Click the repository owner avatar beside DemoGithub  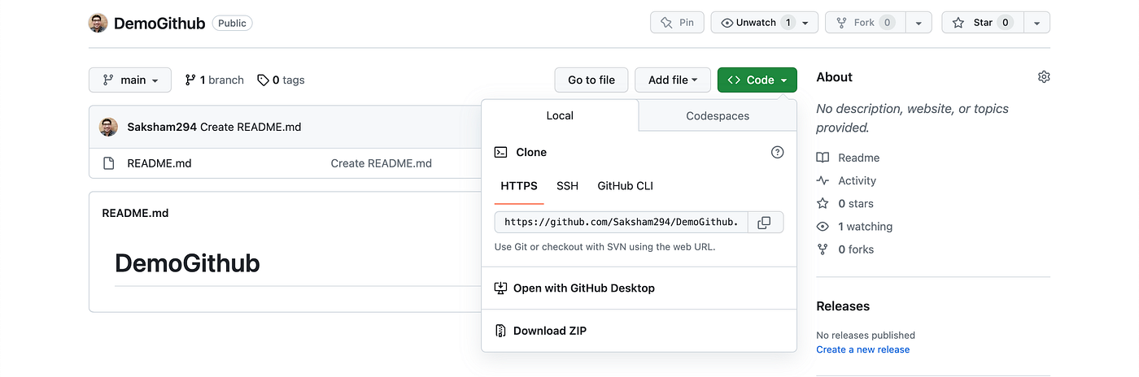pos(98,23)
